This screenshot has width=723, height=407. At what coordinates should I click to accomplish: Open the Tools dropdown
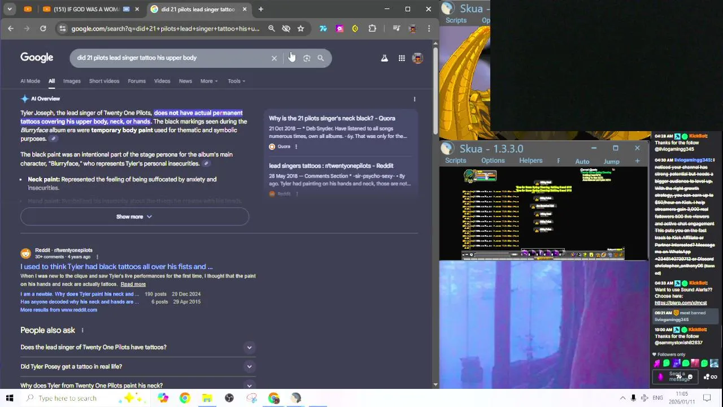(x=236, y=81)
